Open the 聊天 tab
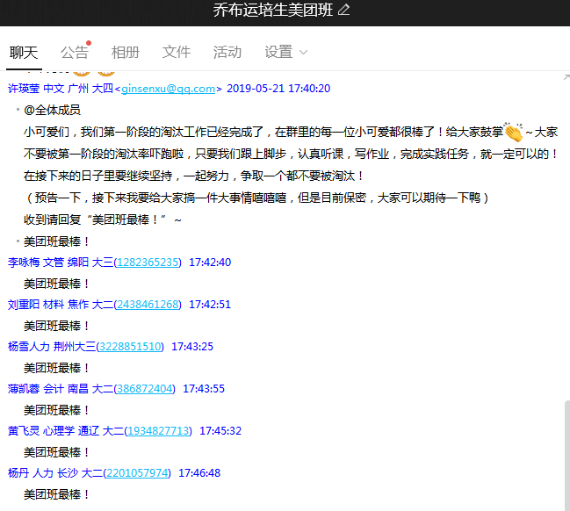 click(x=24, y=53)
